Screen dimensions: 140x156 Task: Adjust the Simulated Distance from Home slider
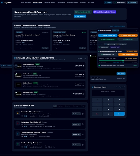(x=118, y=61)
